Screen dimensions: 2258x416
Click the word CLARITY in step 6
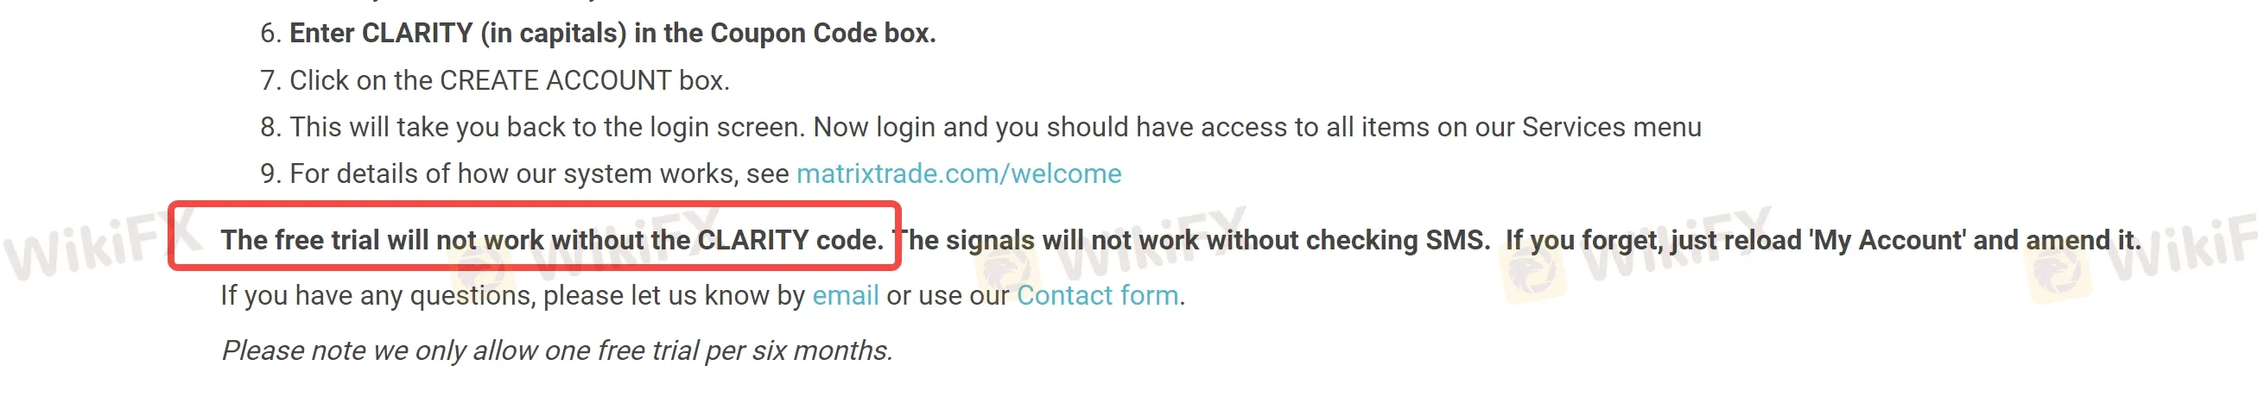[x=417, y=34]
